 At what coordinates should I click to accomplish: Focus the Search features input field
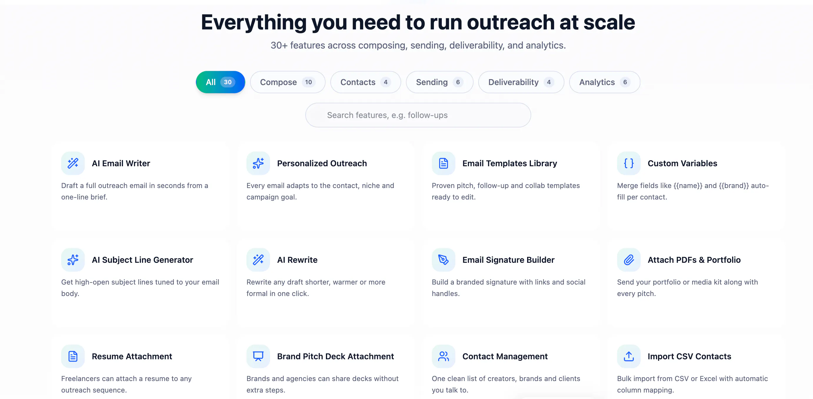[x=418, y=115]
